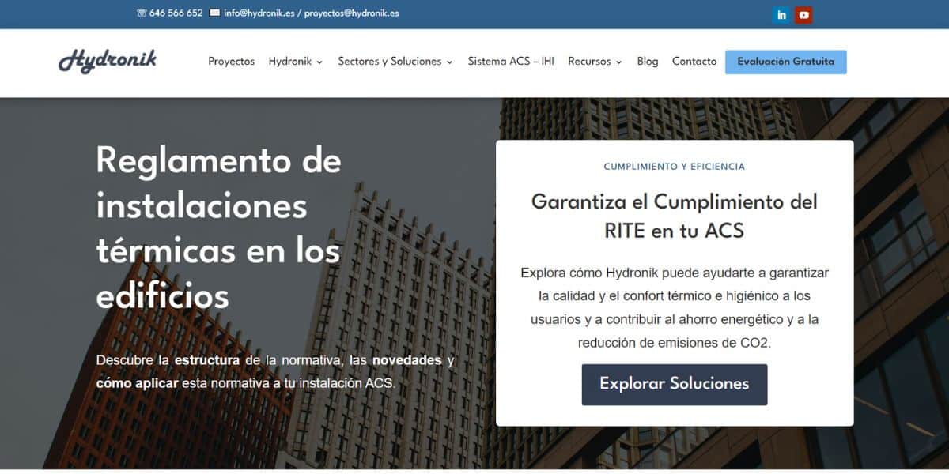Click the CUMPLIMIENTO Y EFICIENCIA label

point(674,166)
